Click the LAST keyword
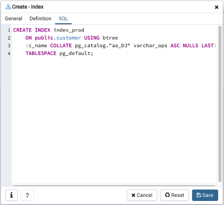Screen dimensions: 224x205 207,45
